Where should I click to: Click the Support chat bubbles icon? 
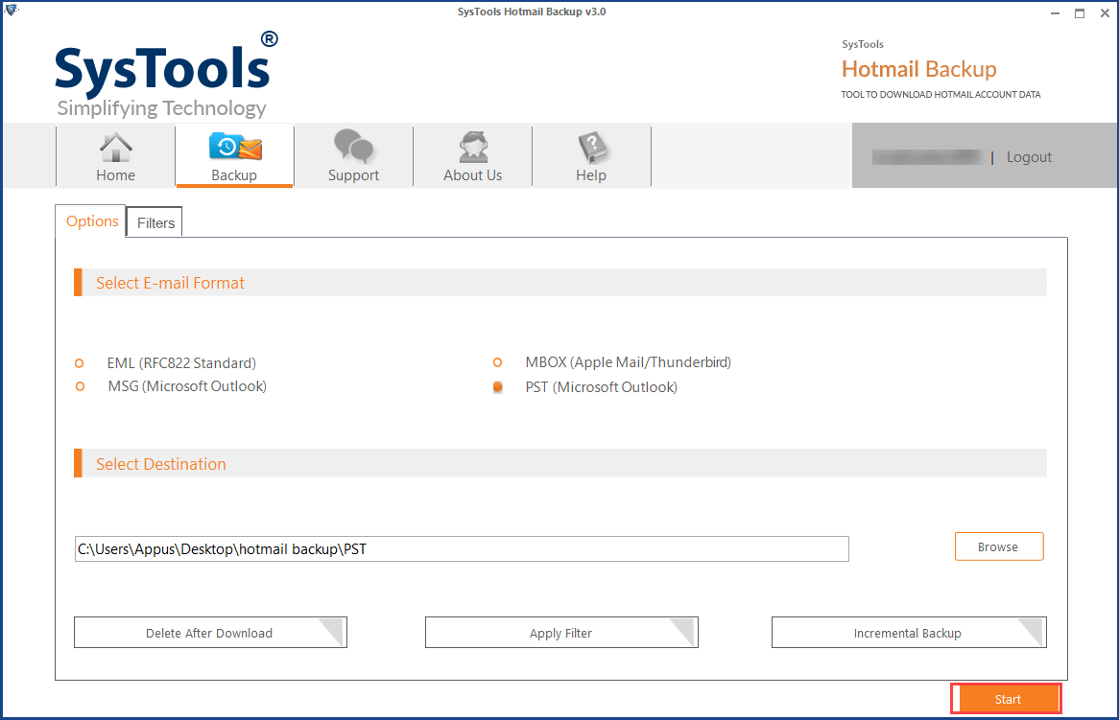(353, 146)
